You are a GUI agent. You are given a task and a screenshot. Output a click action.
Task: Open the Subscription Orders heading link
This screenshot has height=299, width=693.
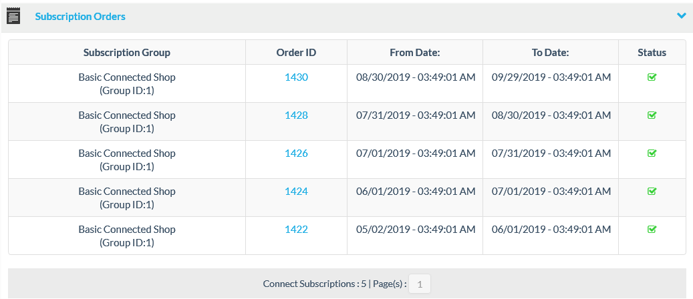(80, 16)
